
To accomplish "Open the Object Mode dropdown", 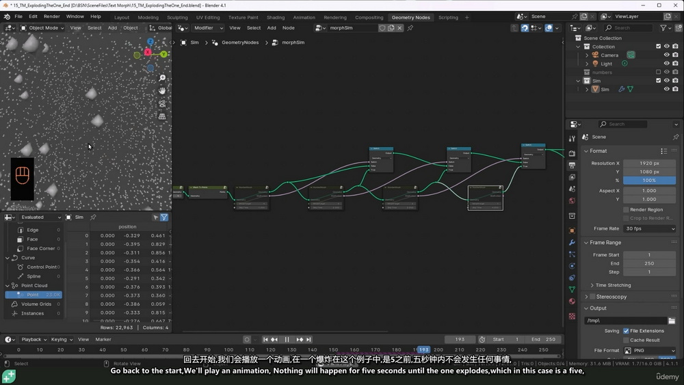I will (x=42, y=28).
